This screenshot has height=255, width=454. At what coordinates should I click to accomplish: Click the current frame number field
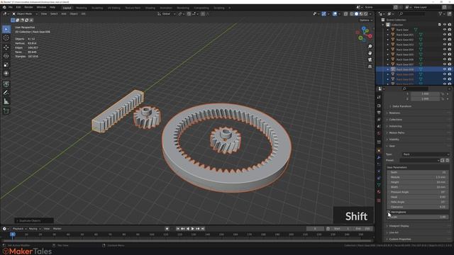pyautogui.click(x=315, y=229)
